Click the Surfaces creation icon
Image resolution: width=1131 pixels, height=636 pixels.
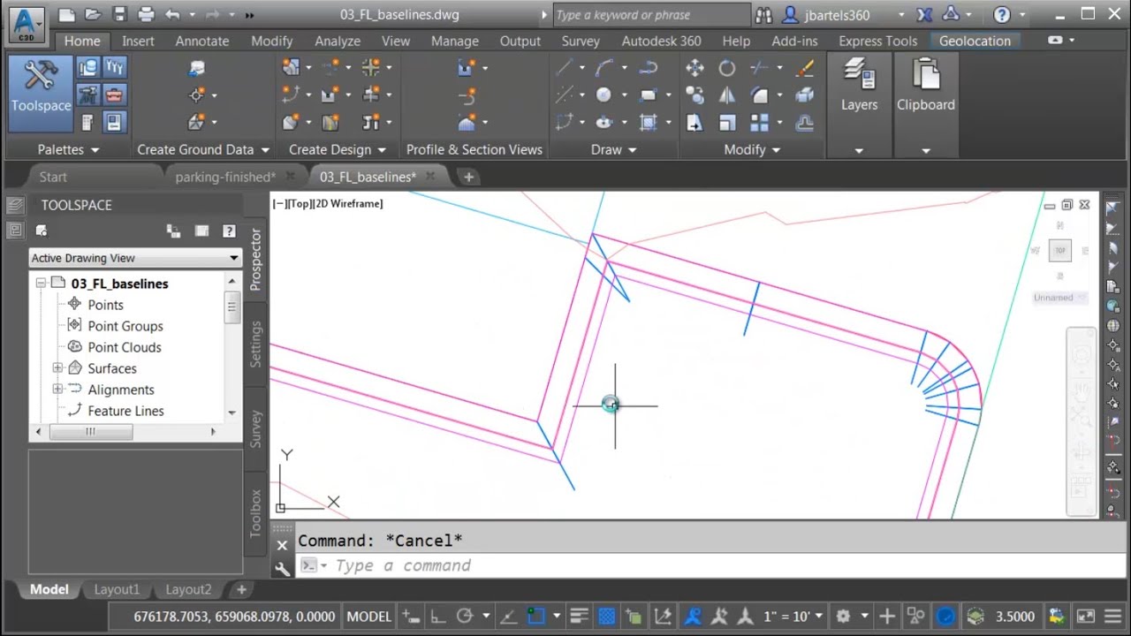pyautogui.click(x=197, y=123)
